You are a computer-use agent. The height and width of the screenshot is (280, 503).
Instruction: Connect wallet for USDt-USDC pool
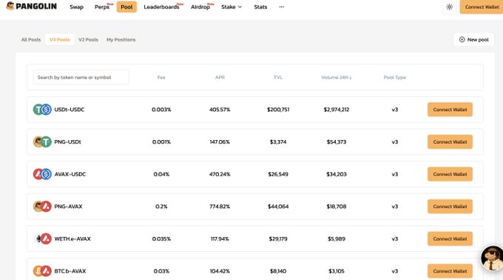pos(450,110)
